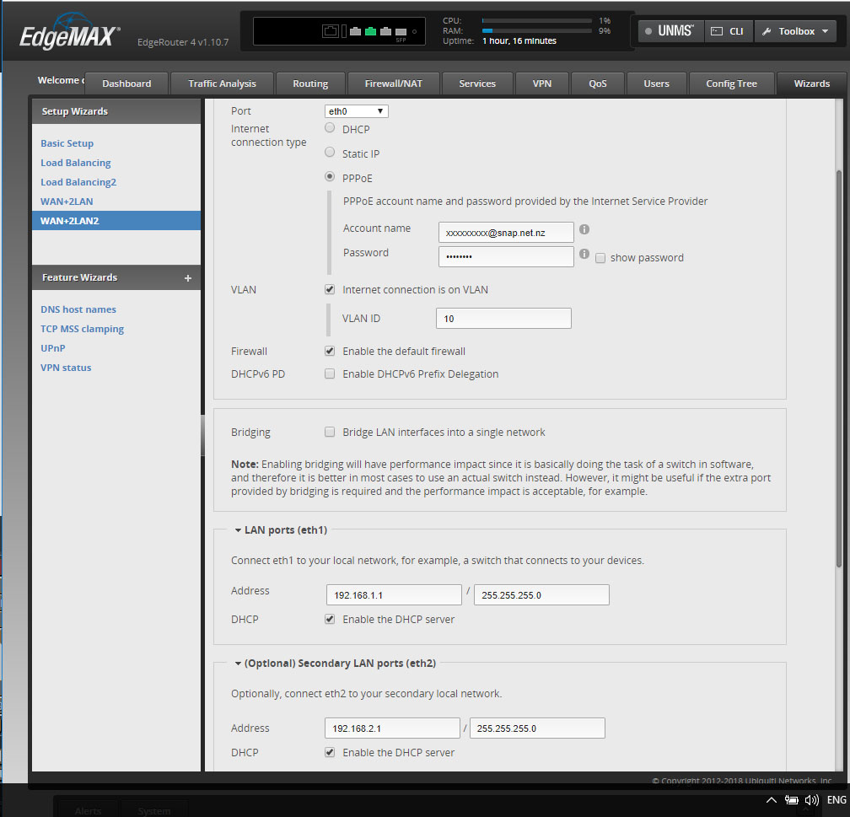This screenshot has width=850, height=817.
Task: Click the battery power tray icon
Action: coord(792,800)
